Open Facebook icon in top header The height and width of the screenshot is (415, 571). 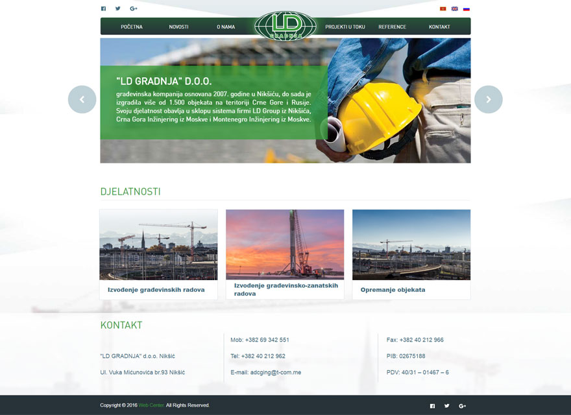tap(103, 8)
